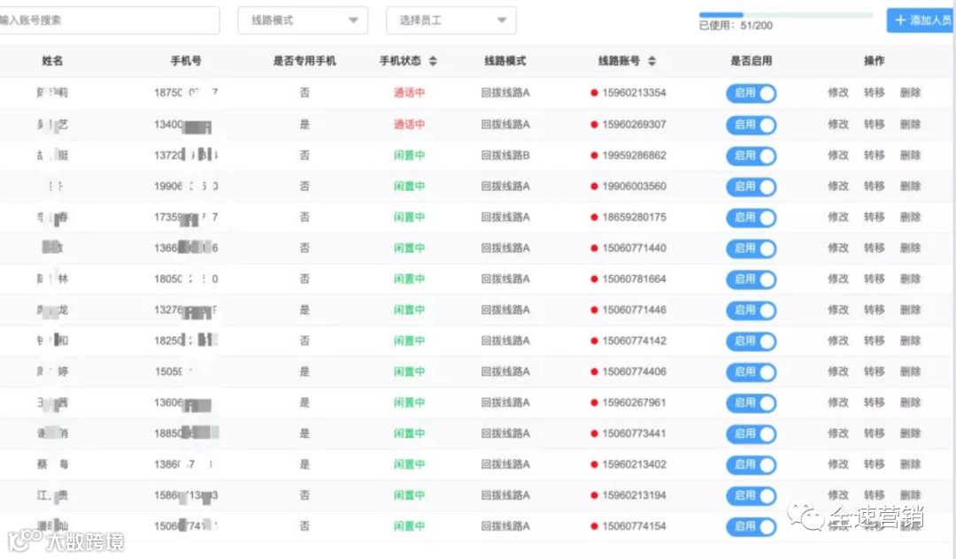Toggle 启用 switch for 15060774142
The width and height of the screenshot is (956, 559).
click(752, 341)
